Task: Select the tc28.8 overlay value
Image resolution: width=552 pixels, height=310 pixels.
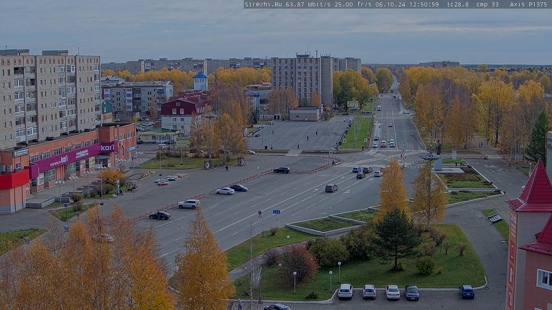Action: (x=458, y=4)
